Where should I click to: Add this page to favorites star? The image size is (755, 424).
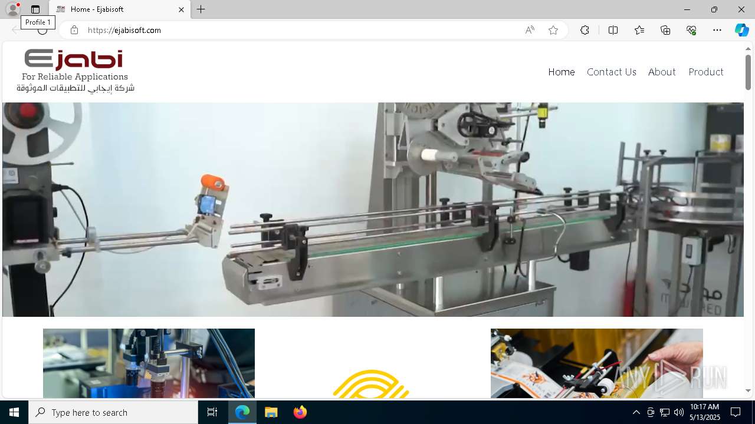click(553, 30)
